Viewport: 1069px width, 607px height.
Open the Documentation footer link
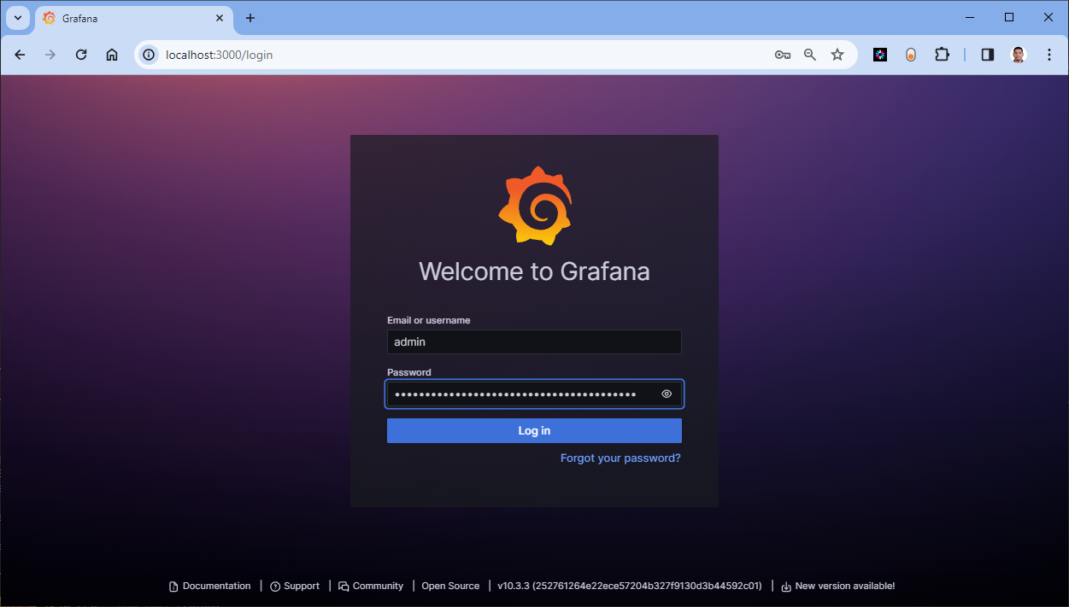(x=210, y=587)
